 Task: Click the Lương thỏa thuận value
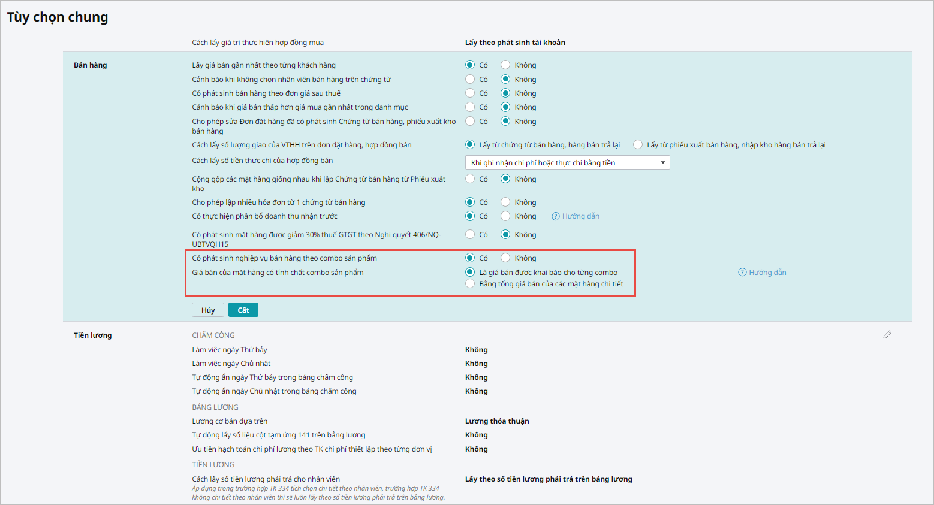click(497, 421)
